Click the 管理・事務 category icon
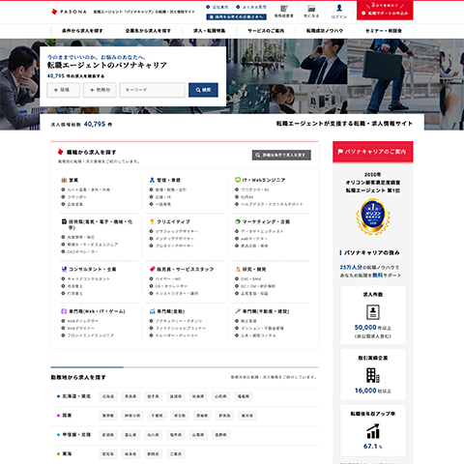Image resolution: width=464 pixels, height=464 pixels. [x=152, y=180]
